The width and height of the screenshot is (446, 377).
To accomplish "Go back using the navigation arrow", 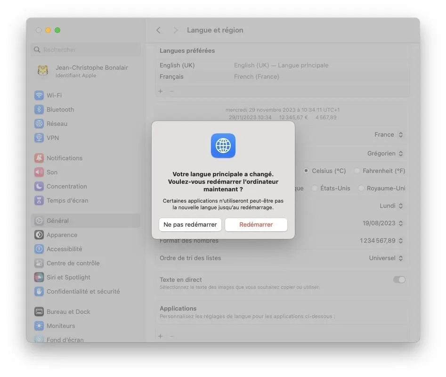I will (159, 30).
